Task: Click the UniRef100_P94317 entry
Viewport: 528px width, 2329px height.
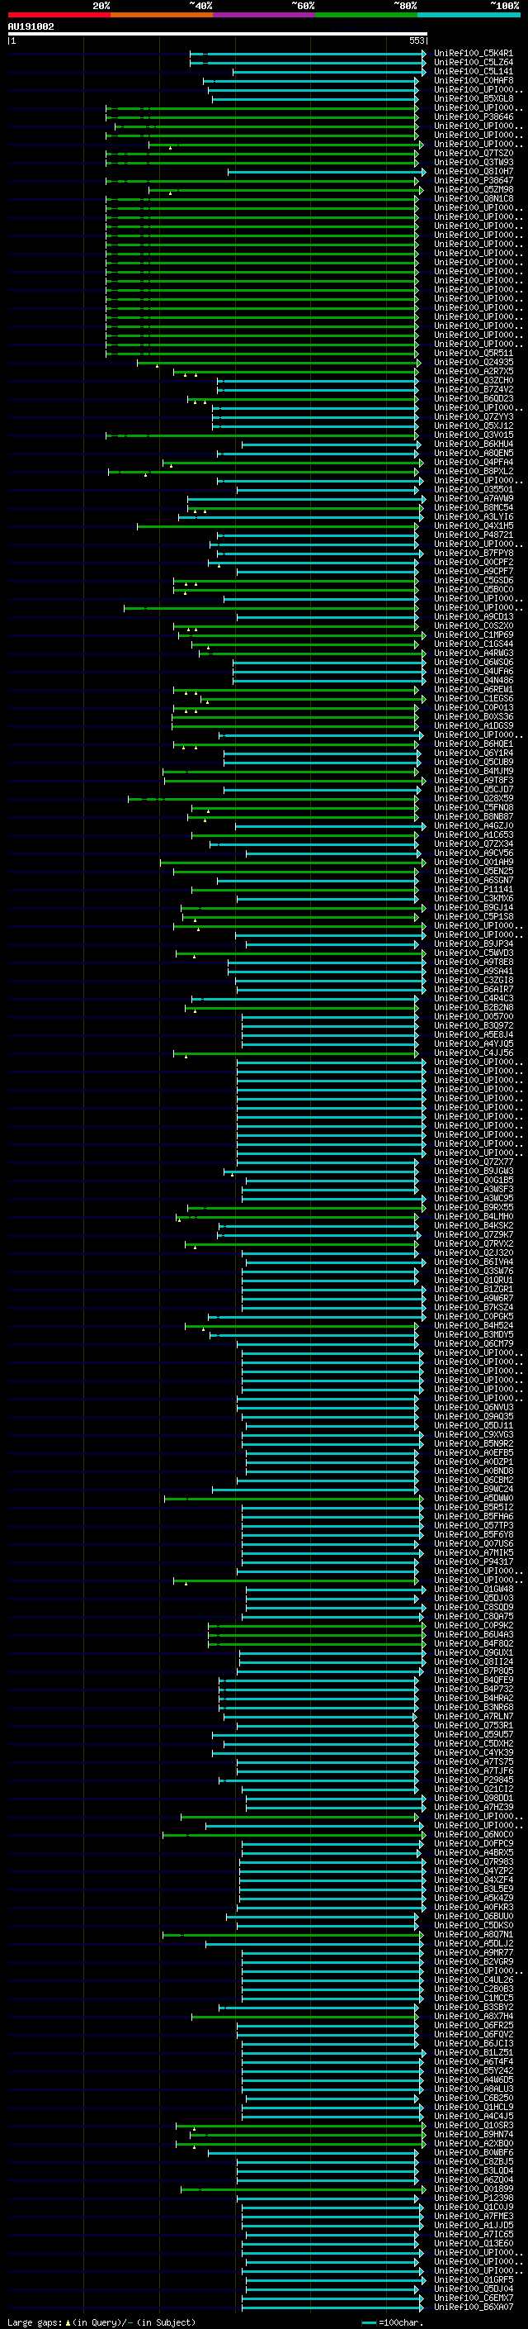Action: pyautogui.click(x=473, y=1562)
